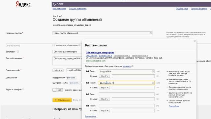The height and width of the screenshot is (119, 211).
Task: Open http:// dropdown for quick link №4
Action: click(x=105, y=110)
